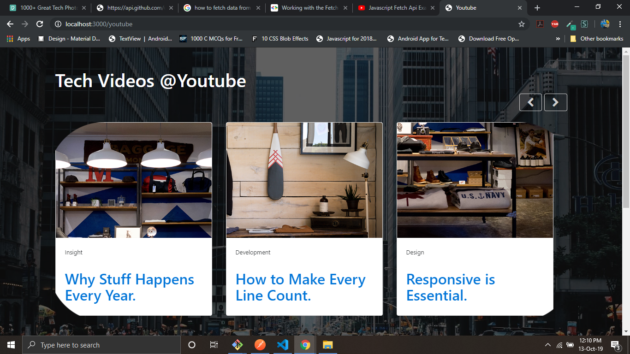
Task: Expand the hidden bookmarks overflow chevron
Action: pyautogui.click(x=558, y=39)
